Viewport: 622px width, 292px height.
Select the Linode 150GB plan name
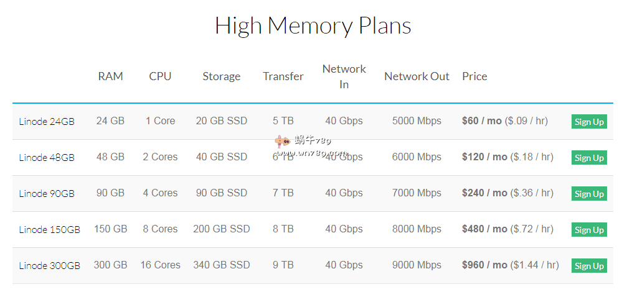click(x=49, y=230)
